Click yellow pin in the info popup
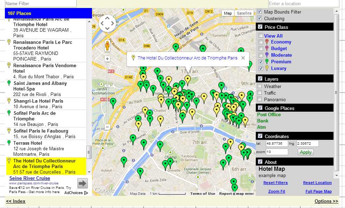Screen dimensions: 345x208 pyautogui.click(x=133, y=57)
